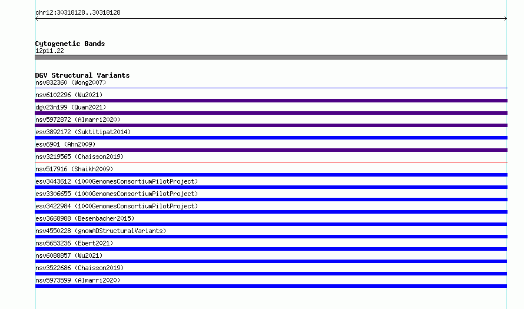Click the Cytogenetic Bands track title
The height and width of the screenshot is (309, 524).
[70, 44]
